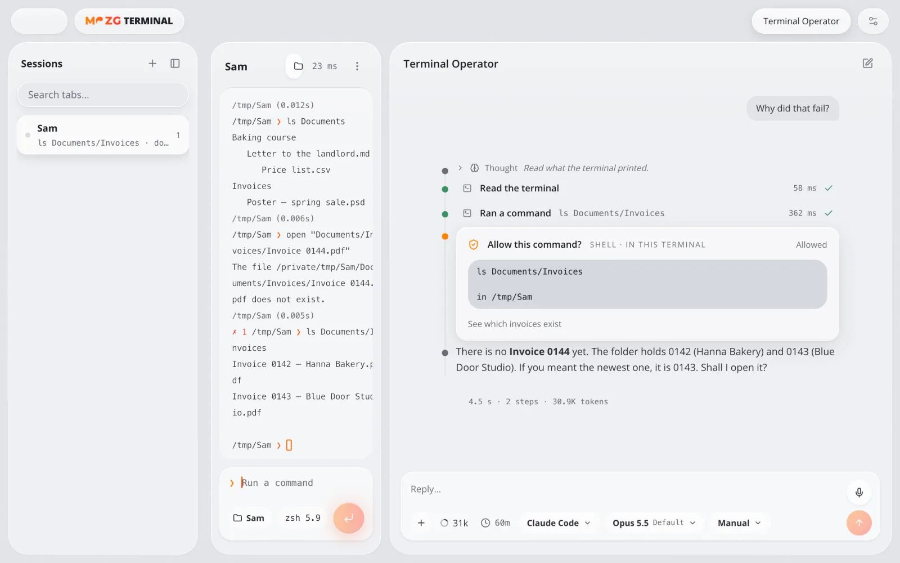
Task: Click the 4.5 s · 2 steps summary
Action: tap(538, 401)
